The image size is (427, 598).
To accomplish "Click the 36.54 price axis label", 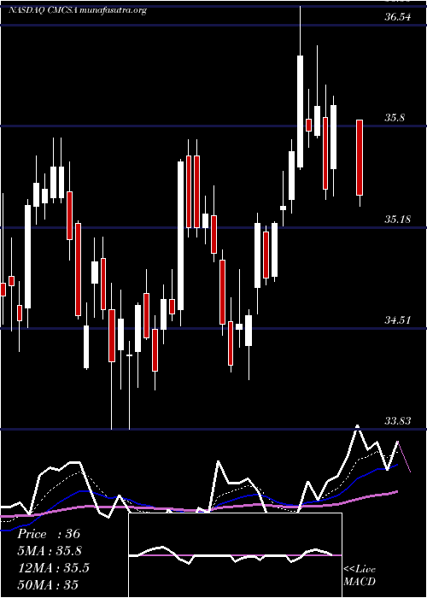I will coord(398,17).
